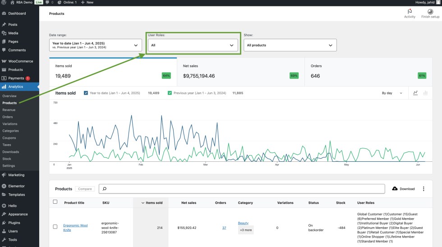Viewport: 442px width, 247px height.
Task: Sort table by Items sold column
Action: point(153,203)
